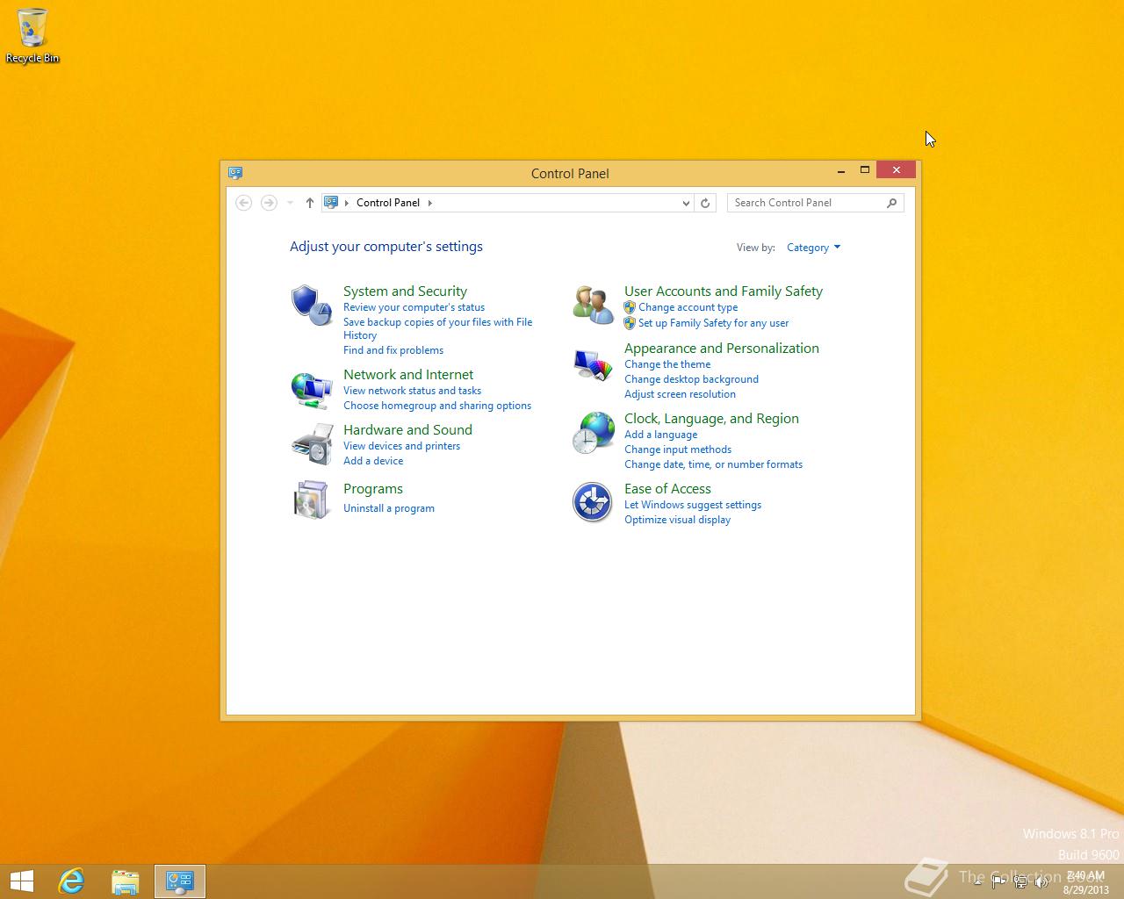Click Add a language
The image size is (1124, 899).
660,435
